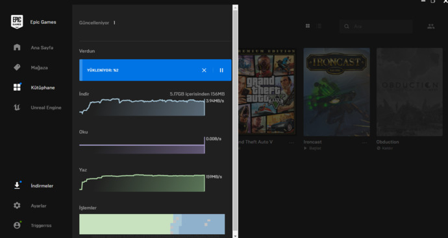The height and width of the screenshot is (238, 448).
Task: Click the 5.17GB içerisinden 156MB text
Action: [x=197, y=94]
